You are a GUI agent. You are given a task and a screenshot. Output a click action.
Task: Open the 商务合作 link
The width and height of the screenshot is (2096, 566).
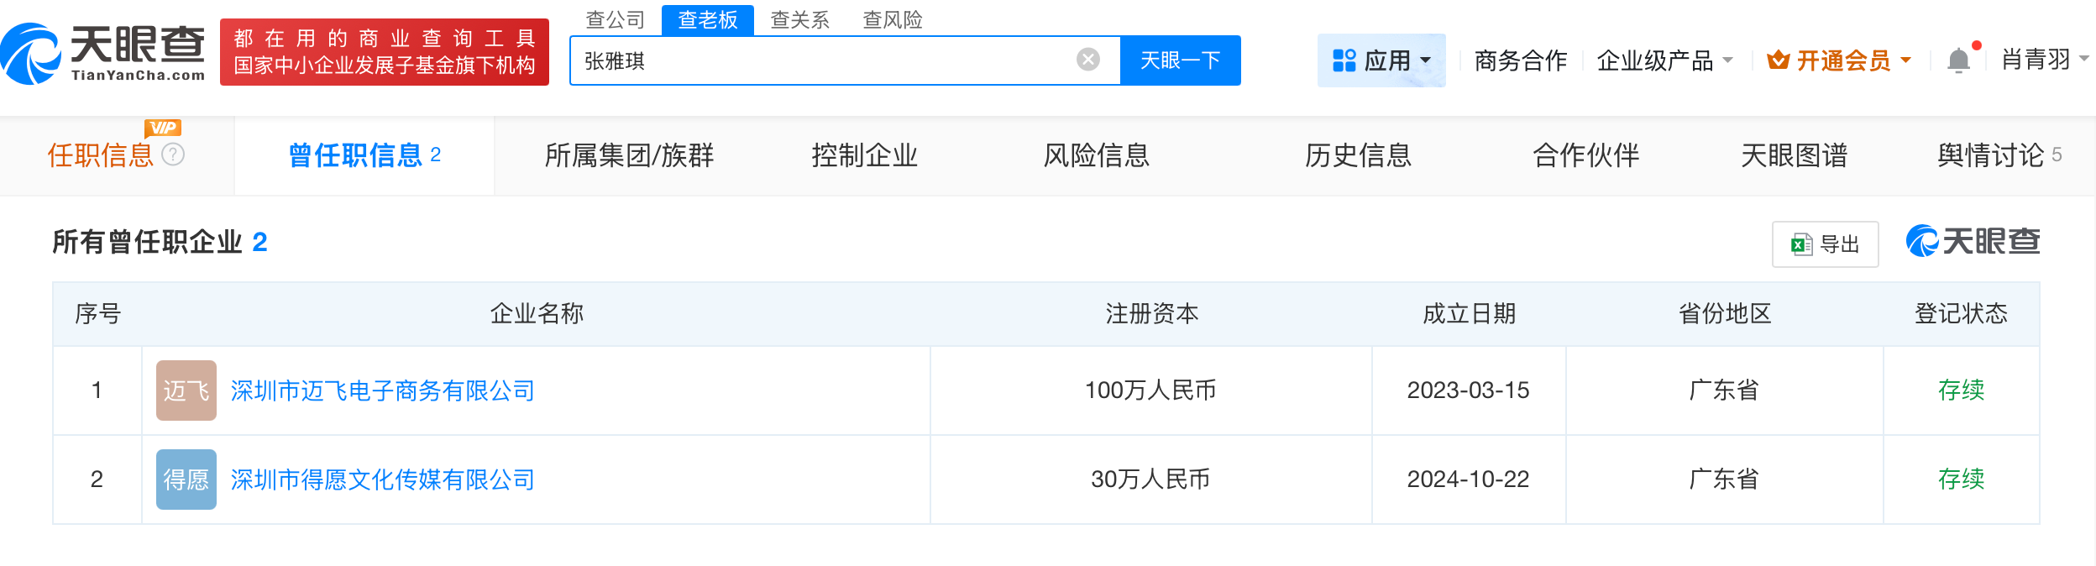[1521, 60]
